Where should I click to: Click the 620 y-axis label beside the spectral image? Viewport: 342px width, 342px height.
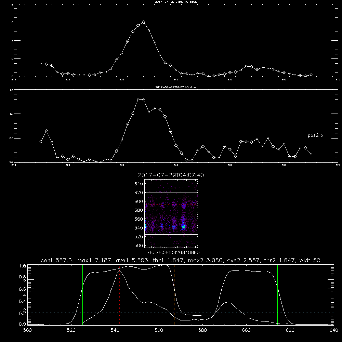pyautogui.click(x=139, y=193)
